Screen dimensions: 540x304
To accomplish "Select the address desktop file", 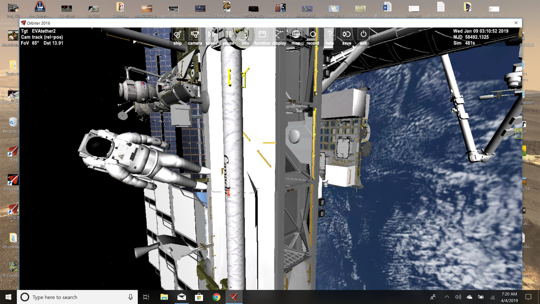I will tap(414, 10).
